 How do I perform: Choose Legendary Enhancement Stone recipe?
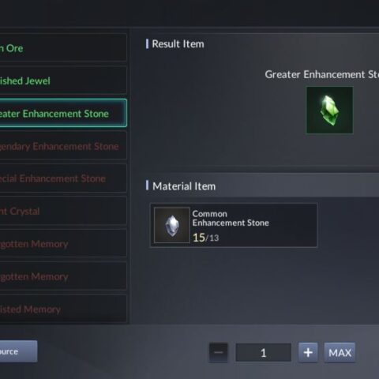click(x=63, y=146)
